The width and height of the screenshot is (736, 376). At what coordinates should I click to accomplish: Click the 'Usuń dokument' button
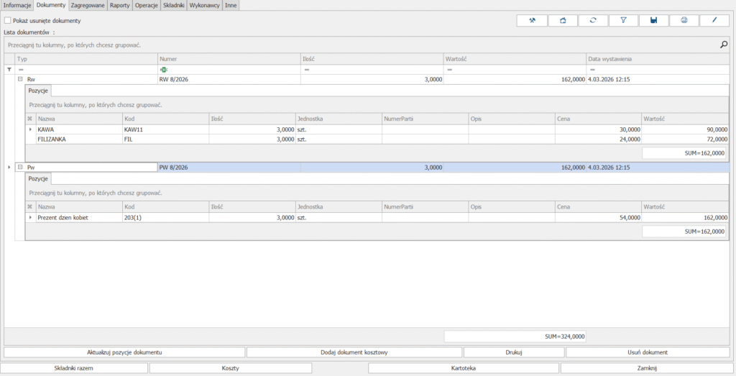tap(648, 352)
